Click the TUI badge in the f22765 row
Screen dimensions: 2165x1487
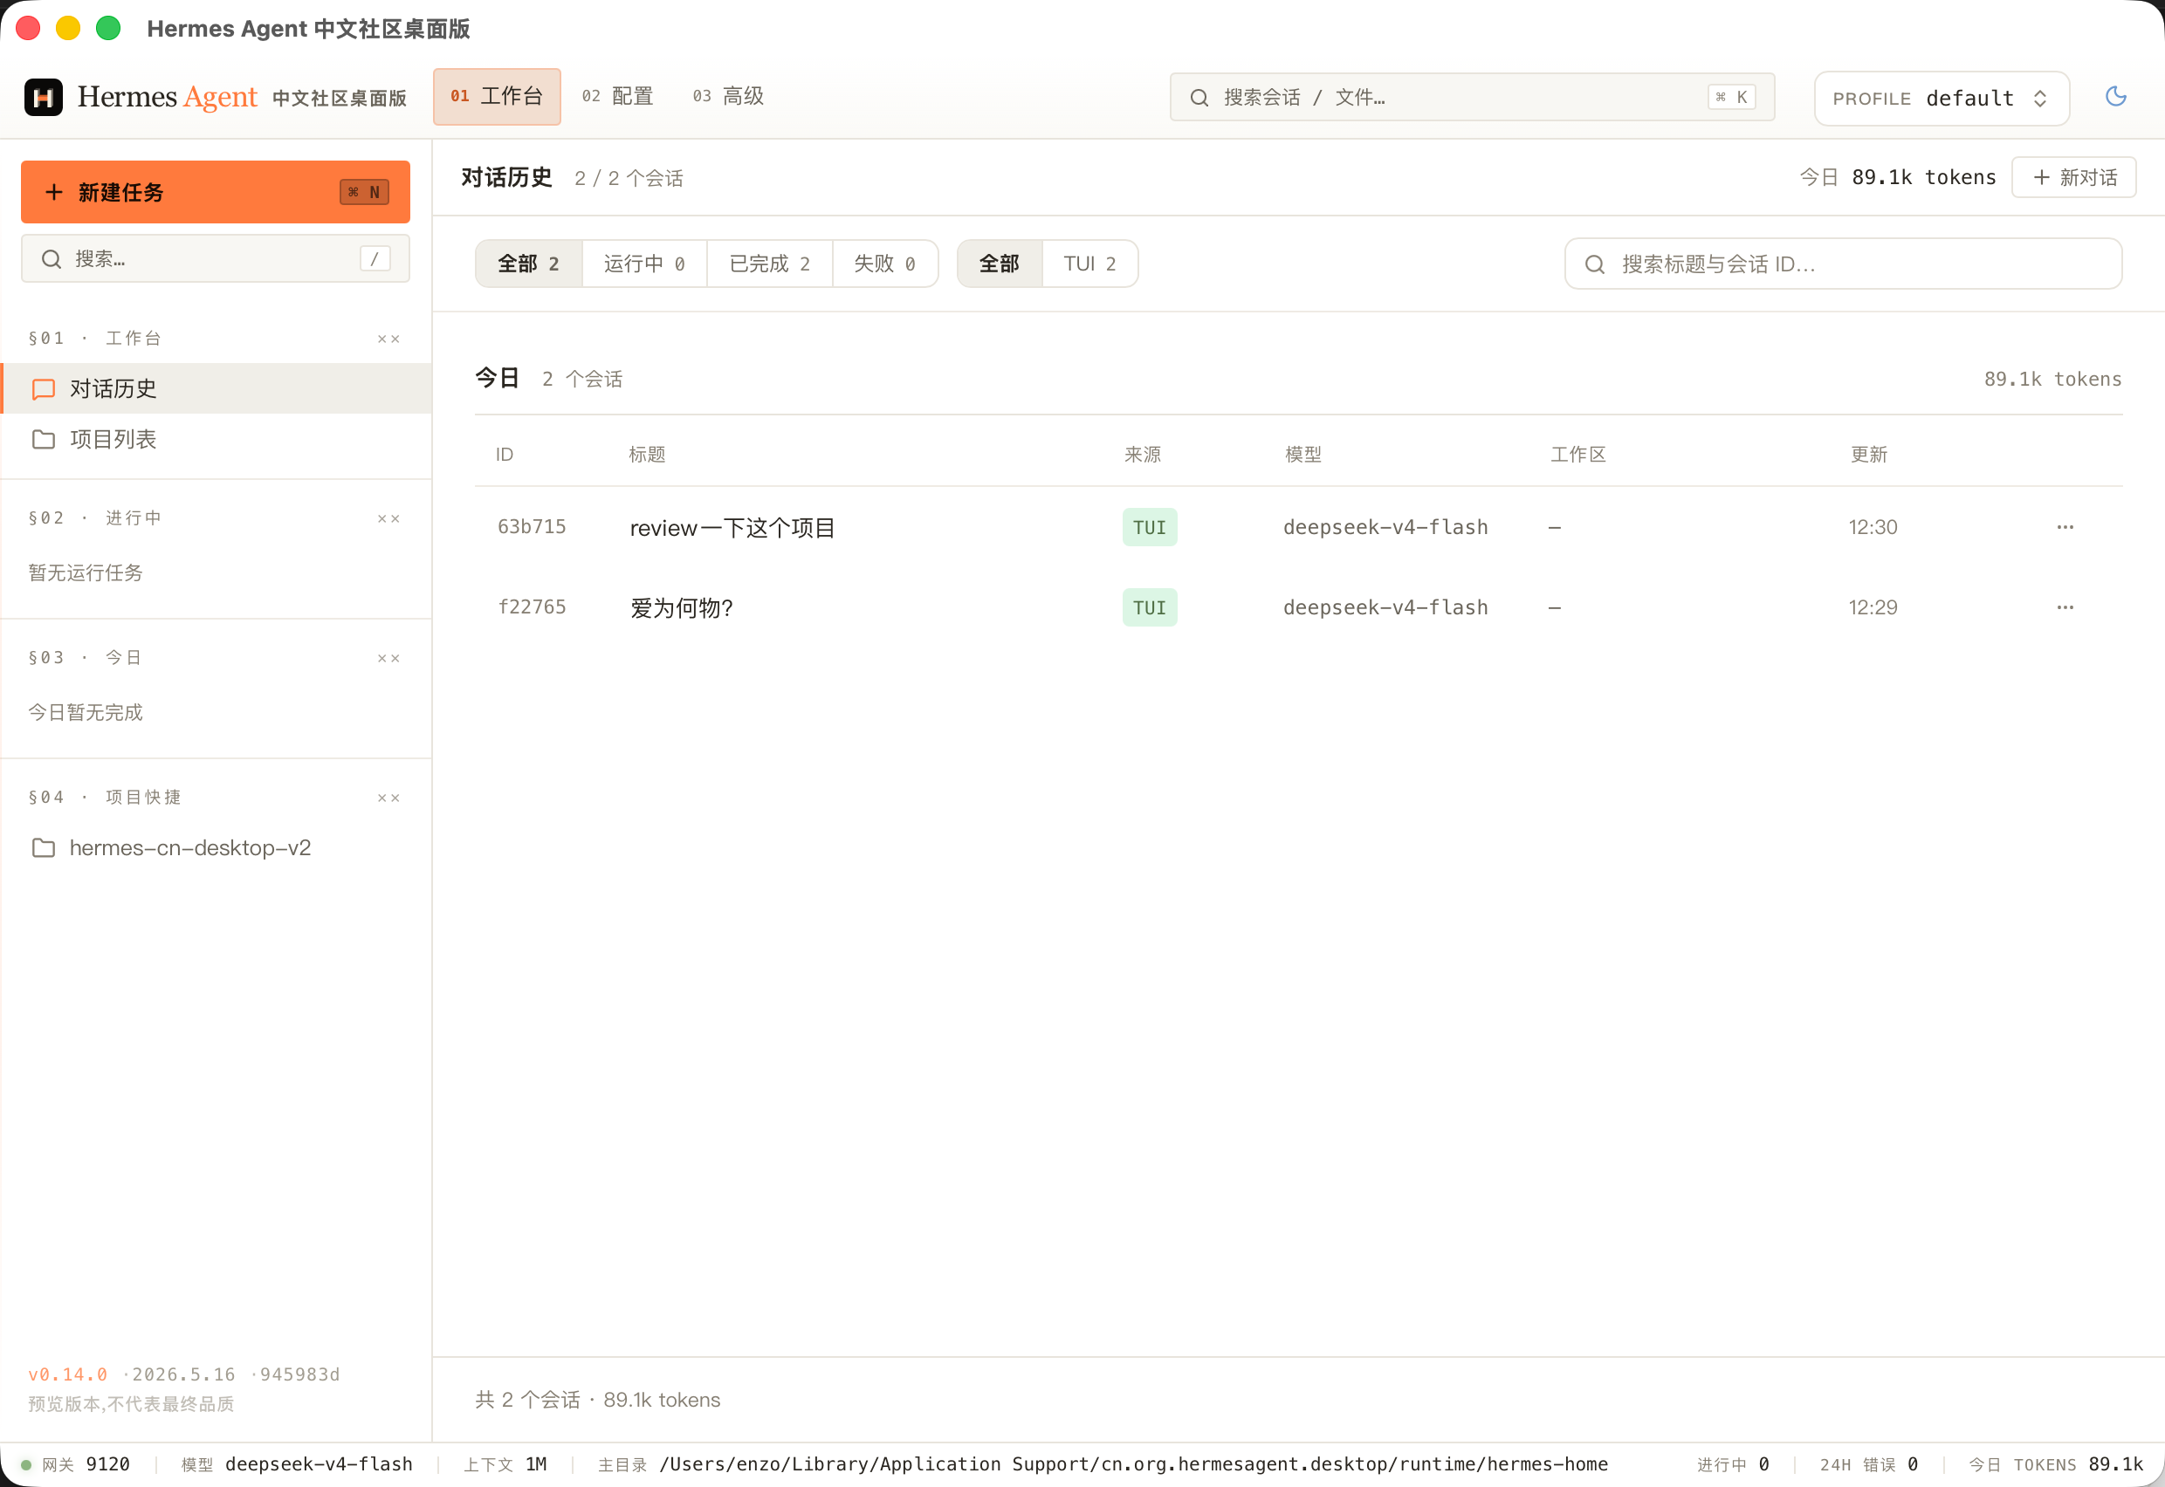[1149, 607]
